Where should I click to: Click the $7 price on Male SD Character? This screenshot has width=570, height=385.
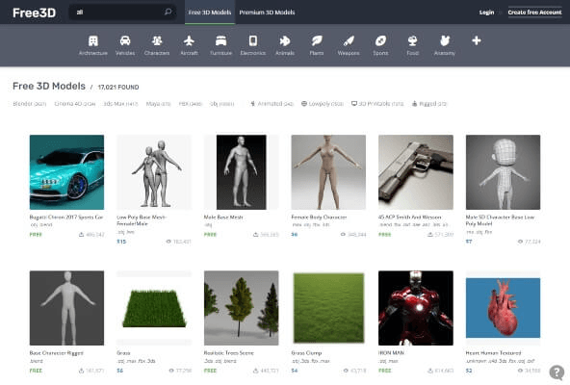pos(469,242)
